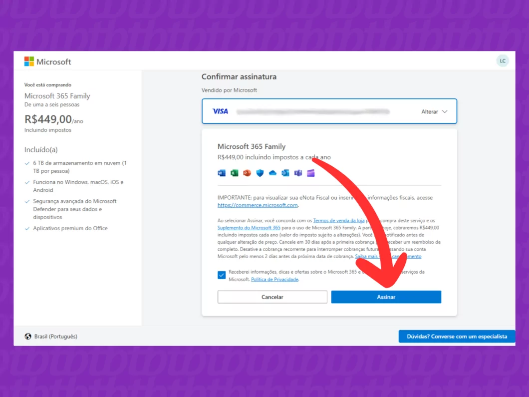Click the Clipchamp app icon

click(x=311, y=173)
